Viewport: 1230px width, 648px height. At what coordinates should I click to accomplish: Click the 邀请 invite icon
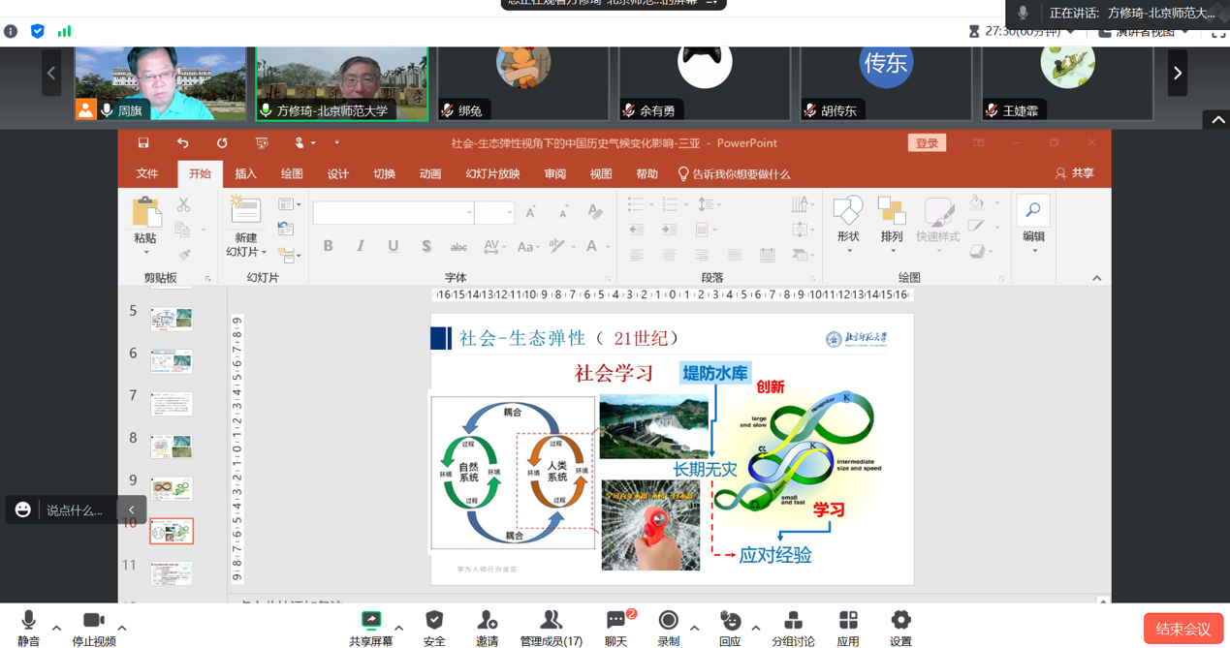pyautogui.click(x=487, y=621)
